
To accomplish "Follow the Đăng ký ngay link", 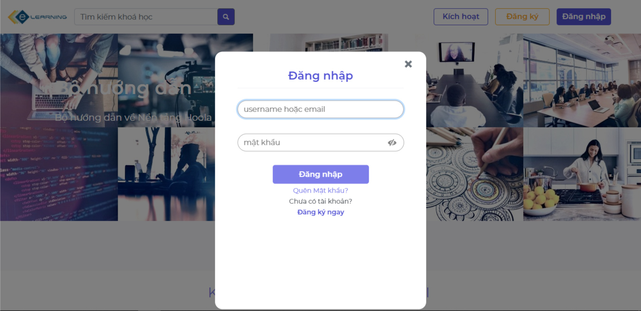I will [x=320, y=212].
